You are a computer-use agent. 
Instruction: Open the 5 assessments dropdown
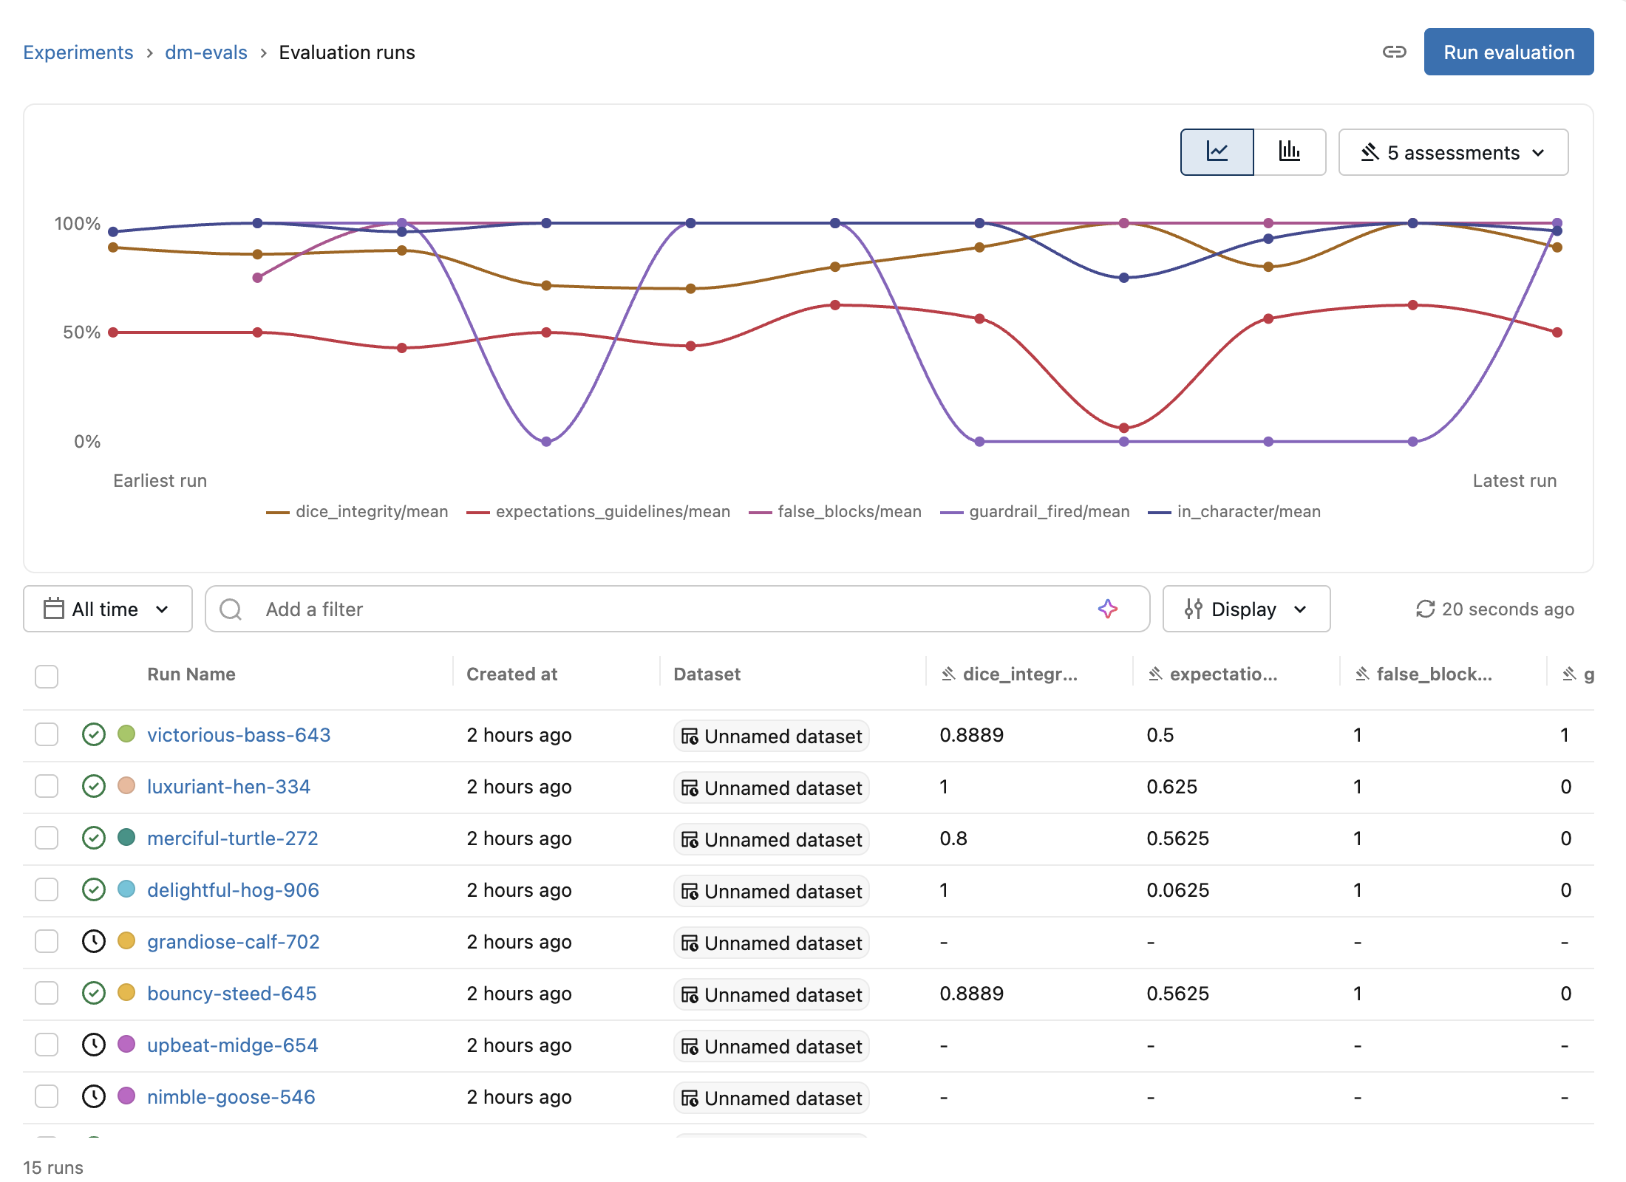(1453, 152)
